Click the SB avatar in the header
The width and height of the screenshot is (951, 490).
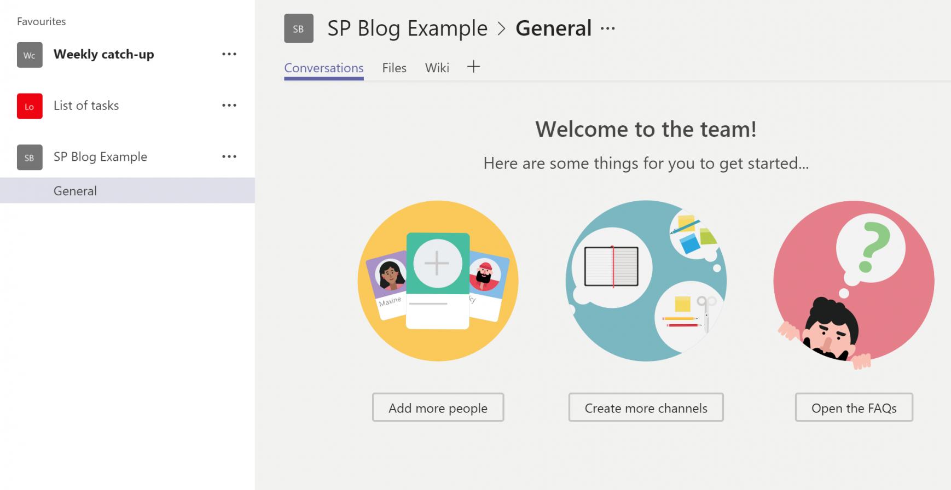pos(299,28)
